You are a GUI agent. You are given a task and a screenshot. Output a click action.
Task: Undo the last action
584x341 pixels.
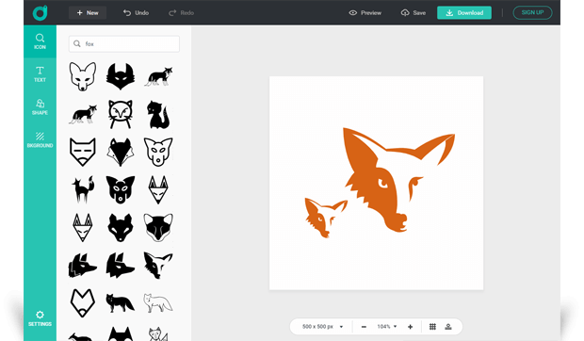click(x=136, y=12)
